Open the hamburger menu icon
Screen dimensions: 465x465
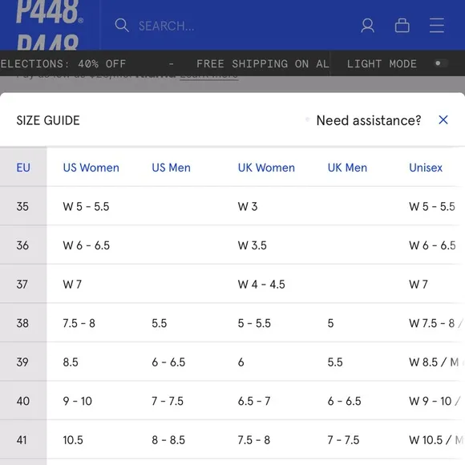click(436, 25)
